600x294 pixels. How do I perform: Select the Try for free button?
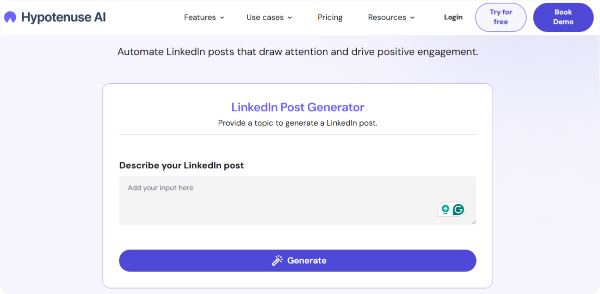(501, 17)
